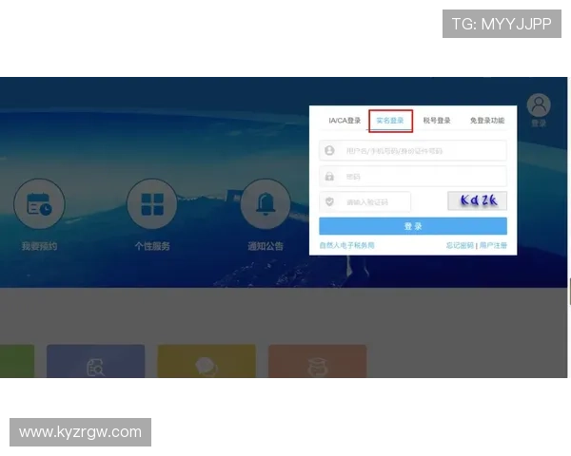Refresh the Kd2k captcha image

click(477, 201)
